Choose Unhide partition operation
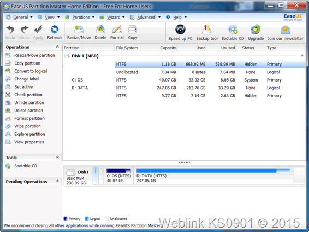Screen dimensions: 309x232 click(x=25, y=103)
